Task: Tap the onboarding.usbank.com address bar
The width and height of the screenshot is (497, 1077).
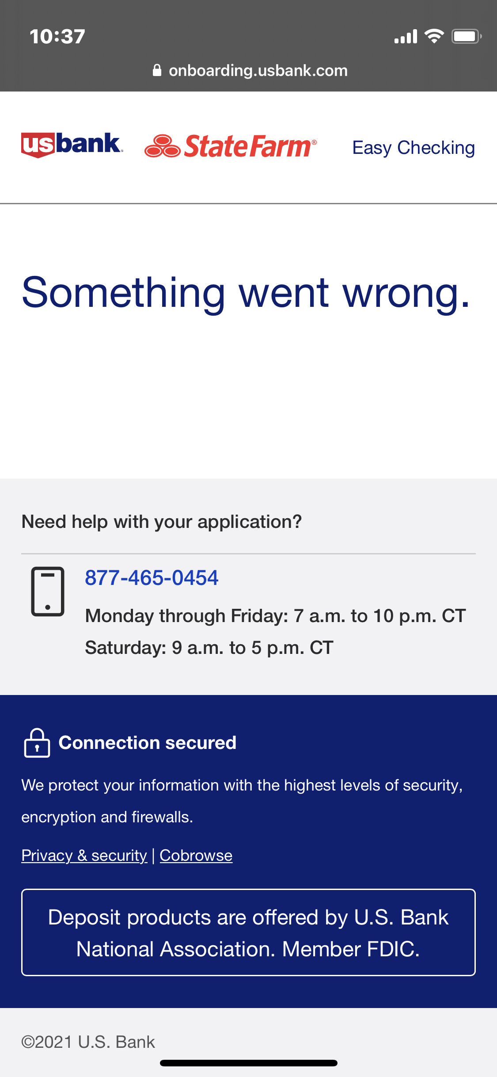Action: (x=258, y=71)
